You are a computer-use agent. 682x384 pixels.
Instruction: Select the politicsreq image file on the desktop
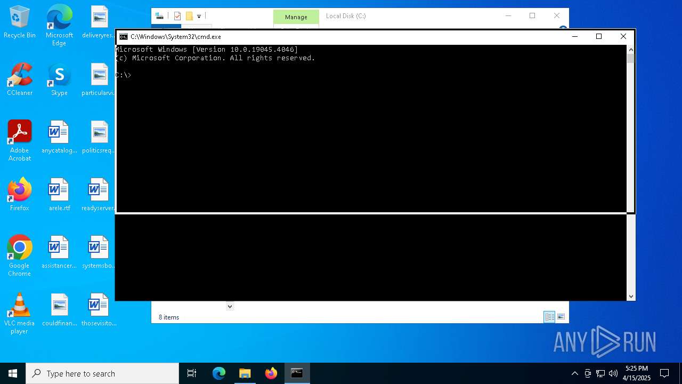click(x=99, y=137)
